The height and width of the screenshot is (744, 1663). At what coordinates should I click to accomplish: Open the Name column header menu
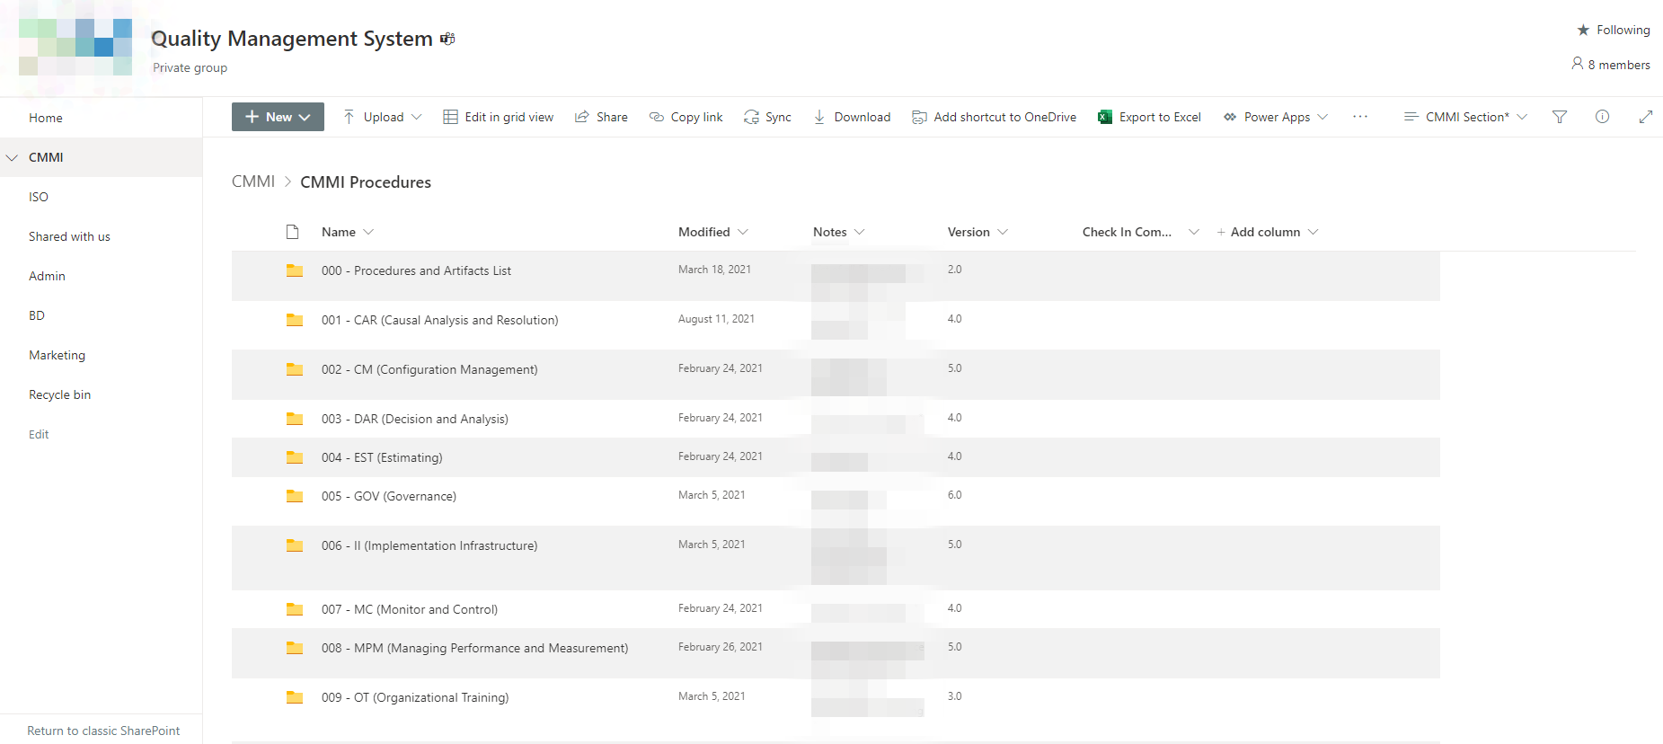348,232
